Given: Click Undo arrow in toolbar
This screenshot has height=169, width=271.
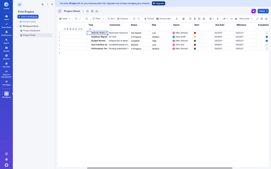Looking at the screenshot, I should pyautogui.click(x=76, y=19).
